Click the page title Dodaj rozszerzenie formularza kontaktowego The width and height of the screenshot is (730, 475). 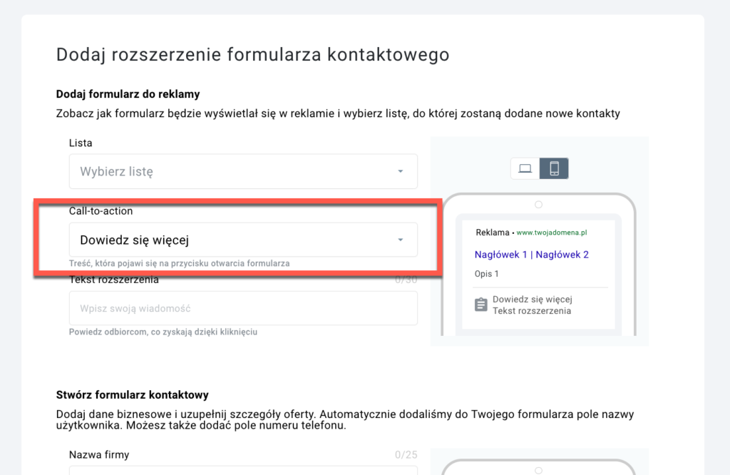[x=253, y=54]
